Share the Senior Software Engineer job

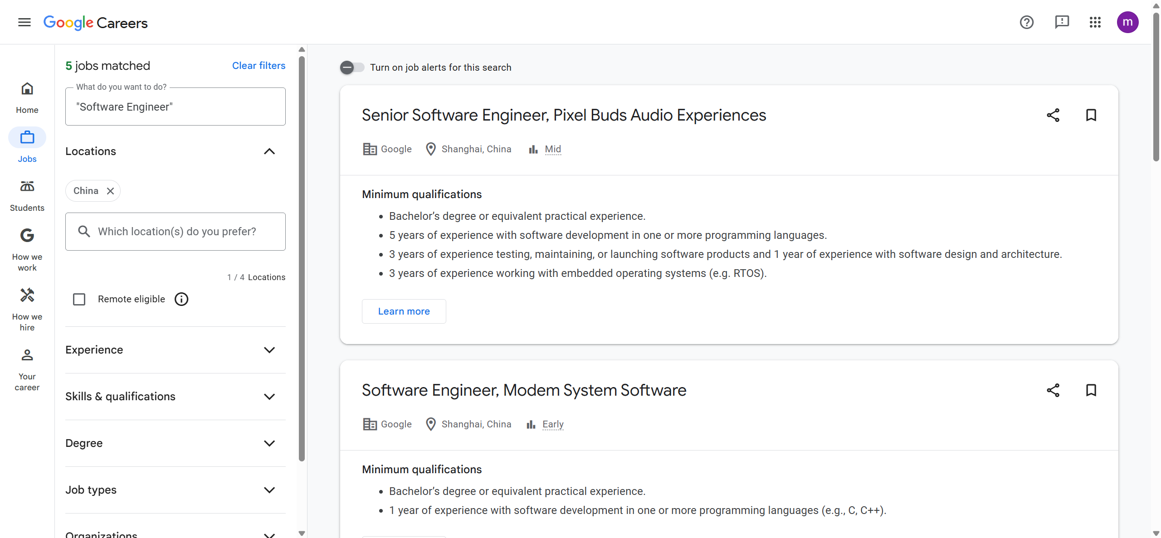click(x=1053, y=115)
